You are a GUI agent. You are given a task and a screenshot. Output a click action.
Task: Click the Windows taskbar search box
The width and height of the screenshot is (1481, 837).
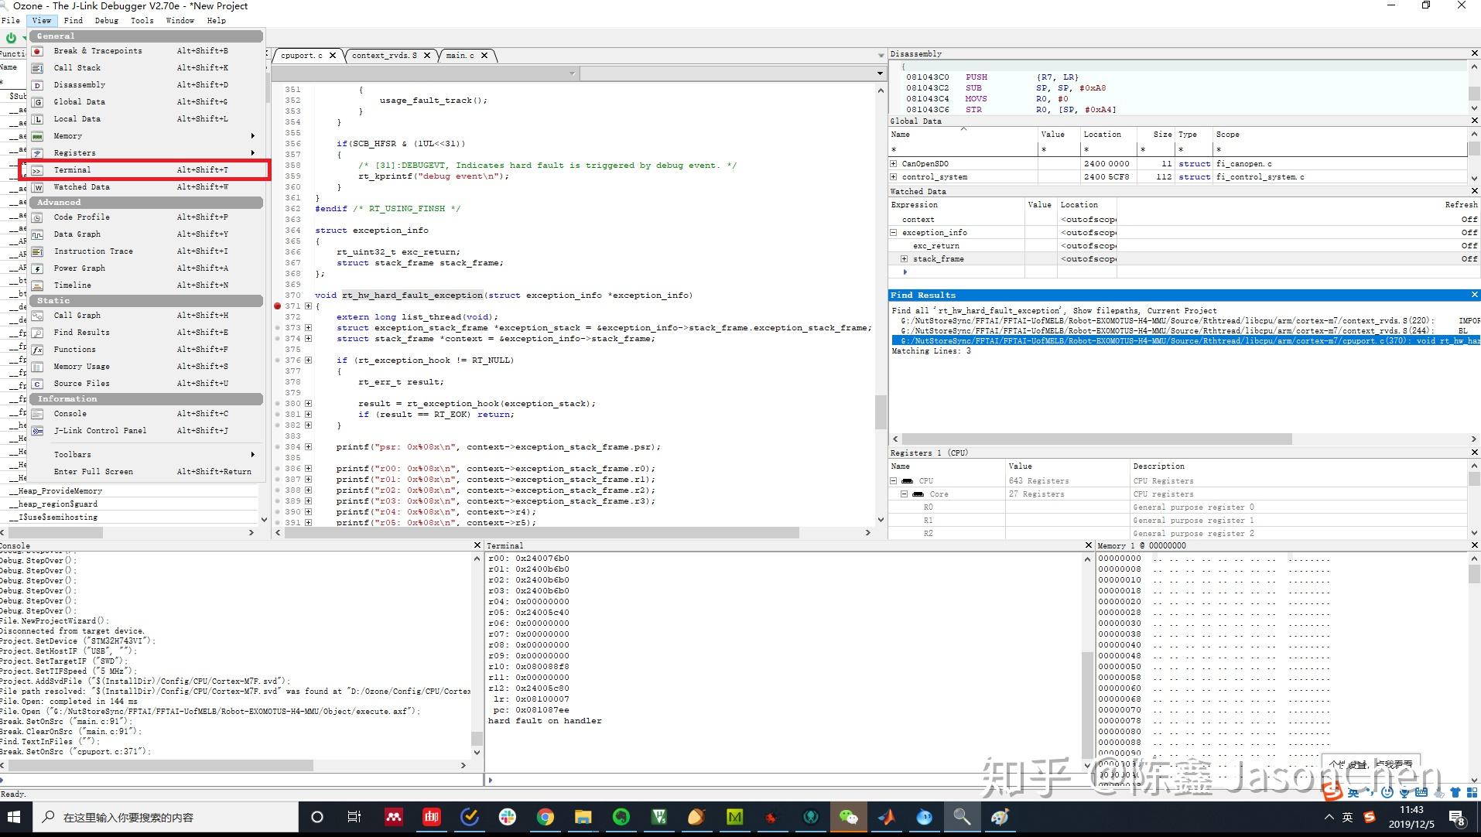click(166, 817)
